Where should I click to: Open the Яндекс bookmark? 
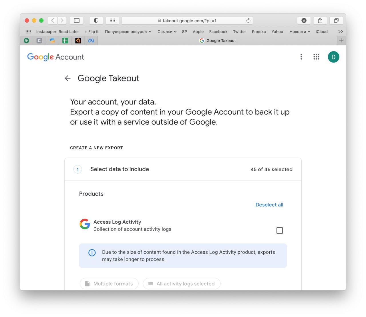pos(259,32)
